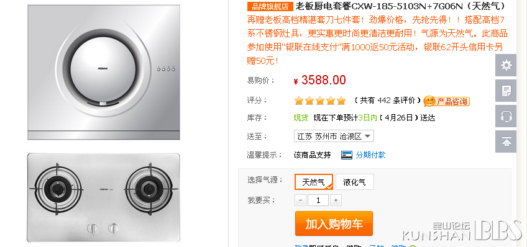
Task: Click the five-star rating icons
Action: point(319,101)
